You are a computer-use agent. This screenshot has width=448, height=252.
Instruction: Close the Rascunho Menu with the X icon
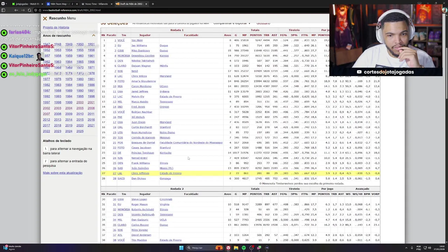(x=45, y=18)
